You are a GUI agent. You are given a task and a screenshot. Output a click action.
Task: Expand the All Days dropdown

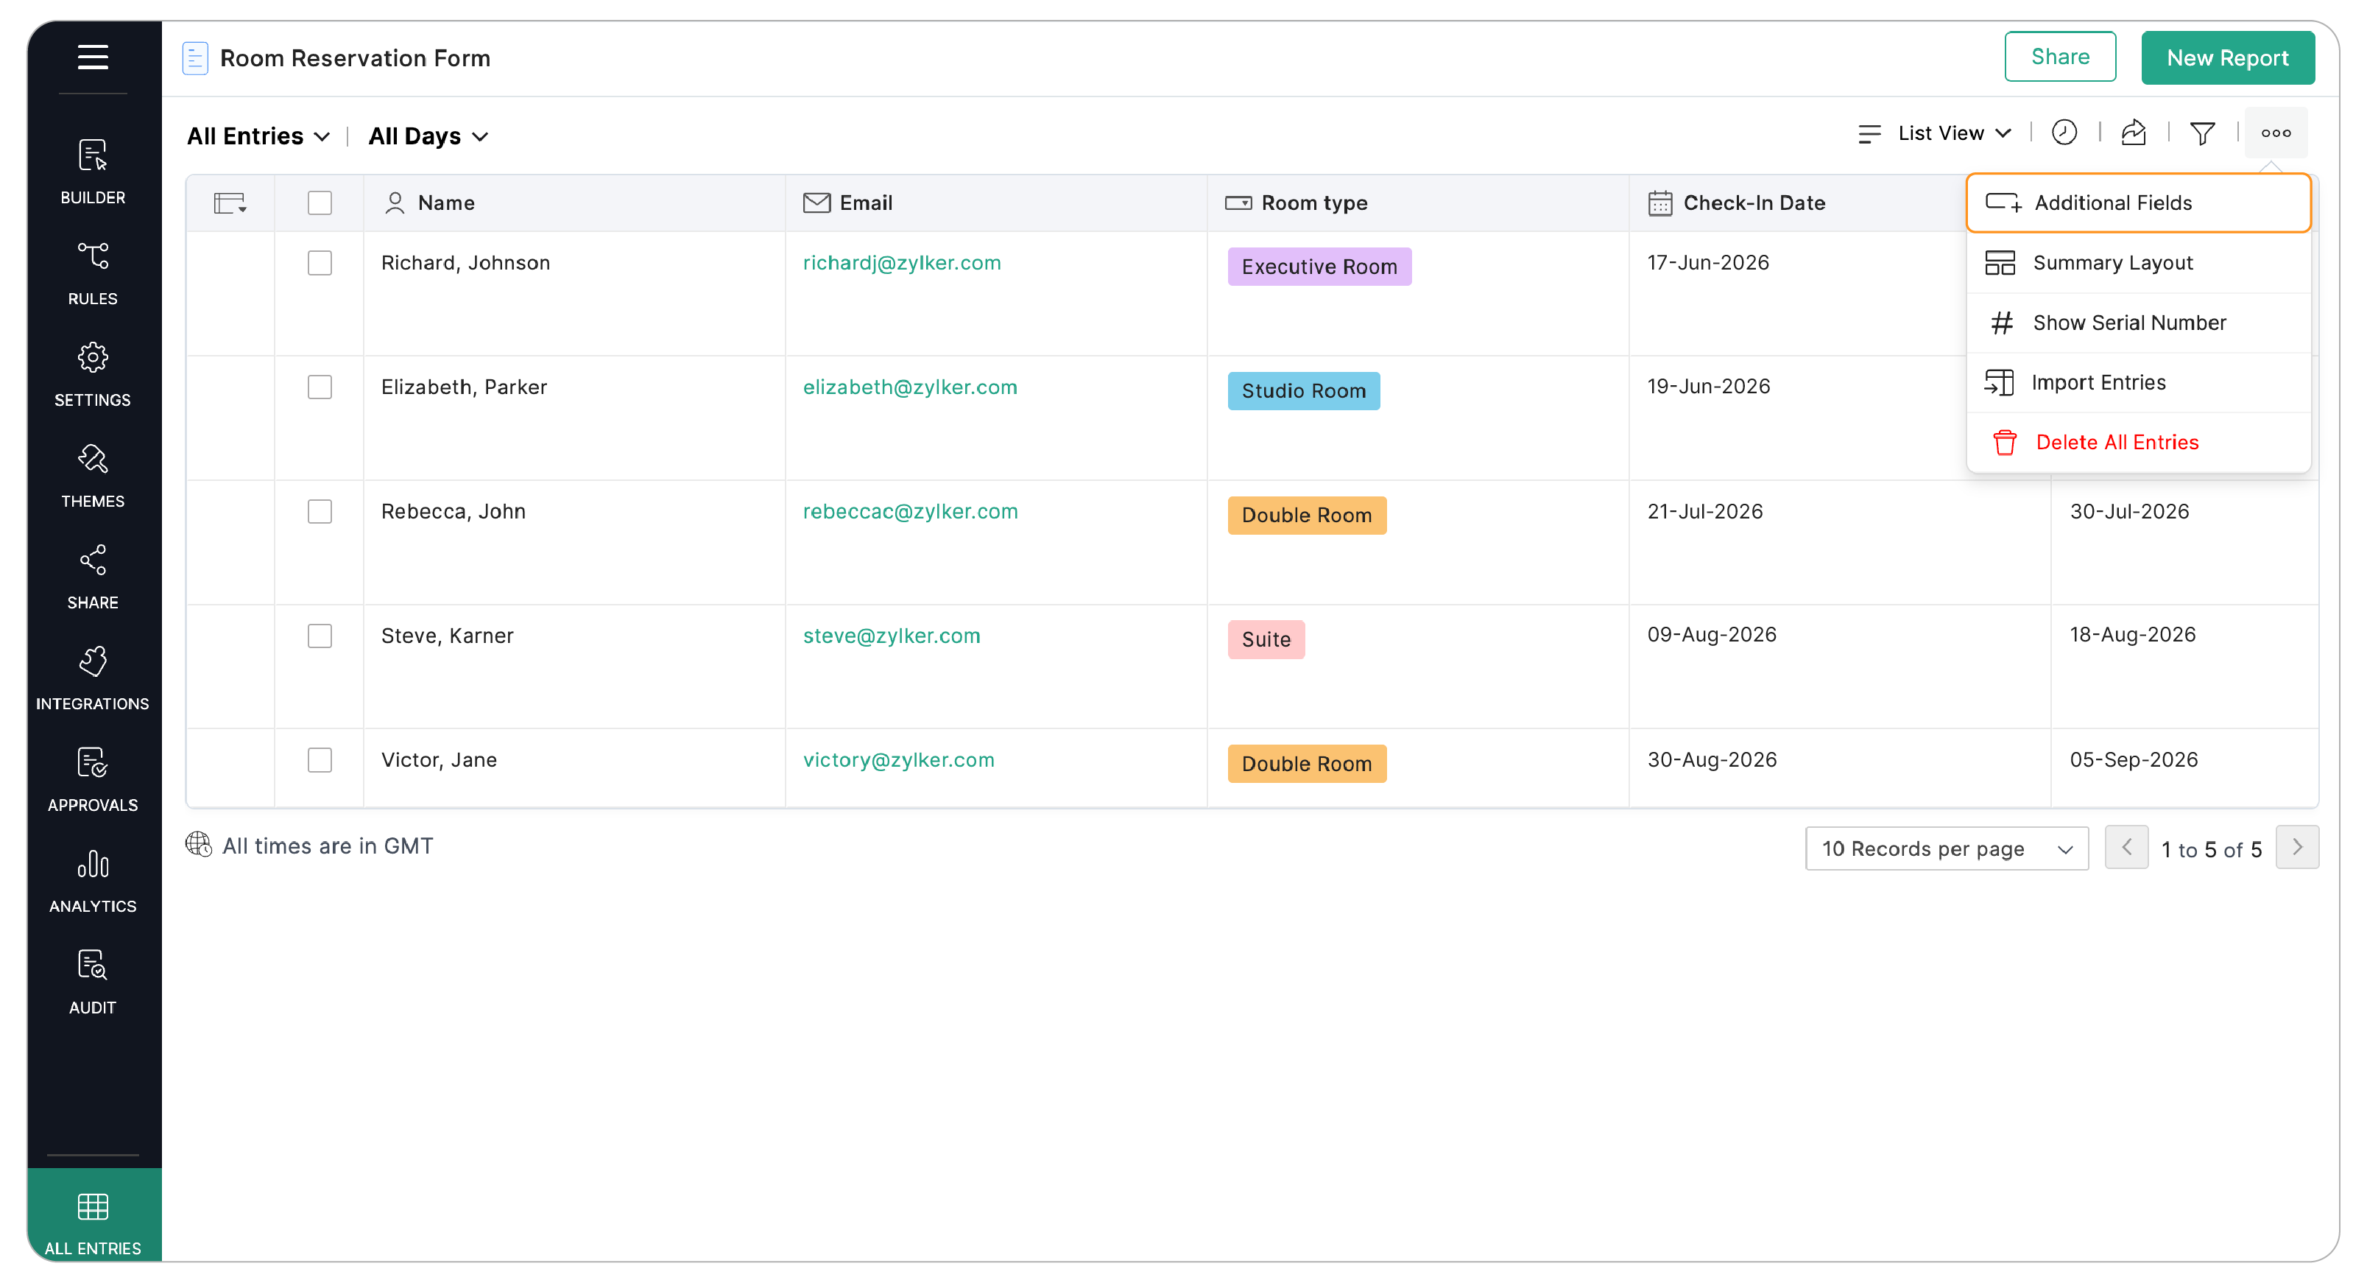pyautogui.click(x=428, y=136)
